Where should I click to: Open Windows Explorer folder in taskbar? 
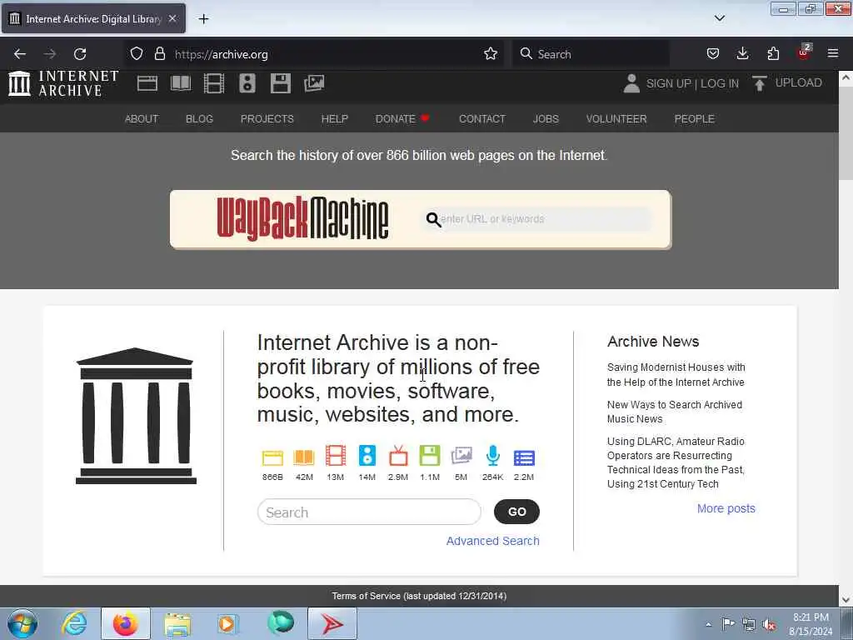pos(177,623)
